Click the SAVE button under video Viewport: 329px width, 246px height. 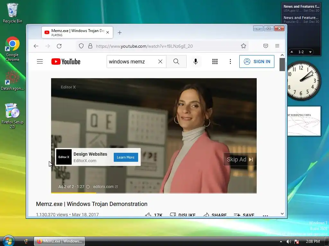244,215
